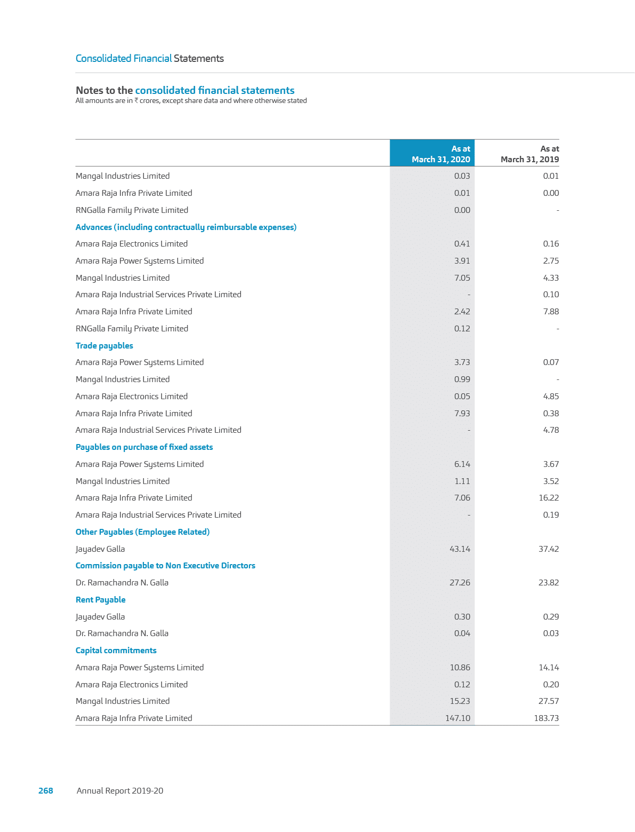
Task: Select 'Amara Raja Infra Private Limited' under Capital commitments
Action: [x=134, y=718]
